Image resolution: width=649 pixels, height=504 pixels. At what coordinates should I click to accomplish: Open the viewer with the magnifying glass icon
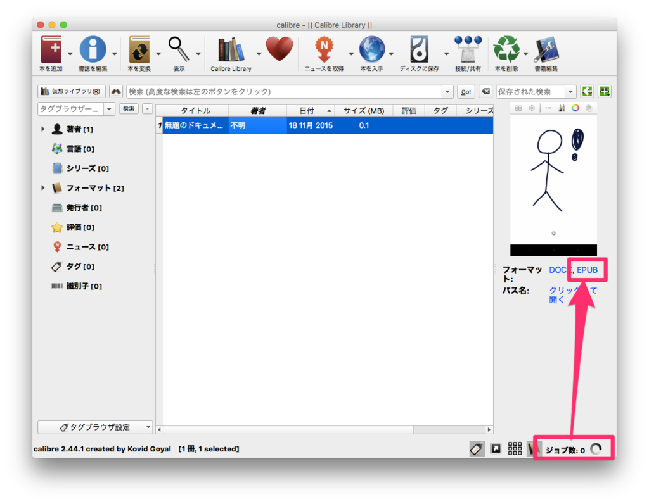179,49
